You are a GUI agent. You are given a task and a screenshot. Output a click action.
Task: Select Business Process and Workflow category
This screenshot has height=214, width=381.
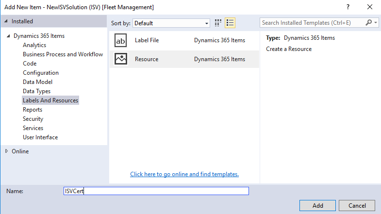click(x=63, y=54)
